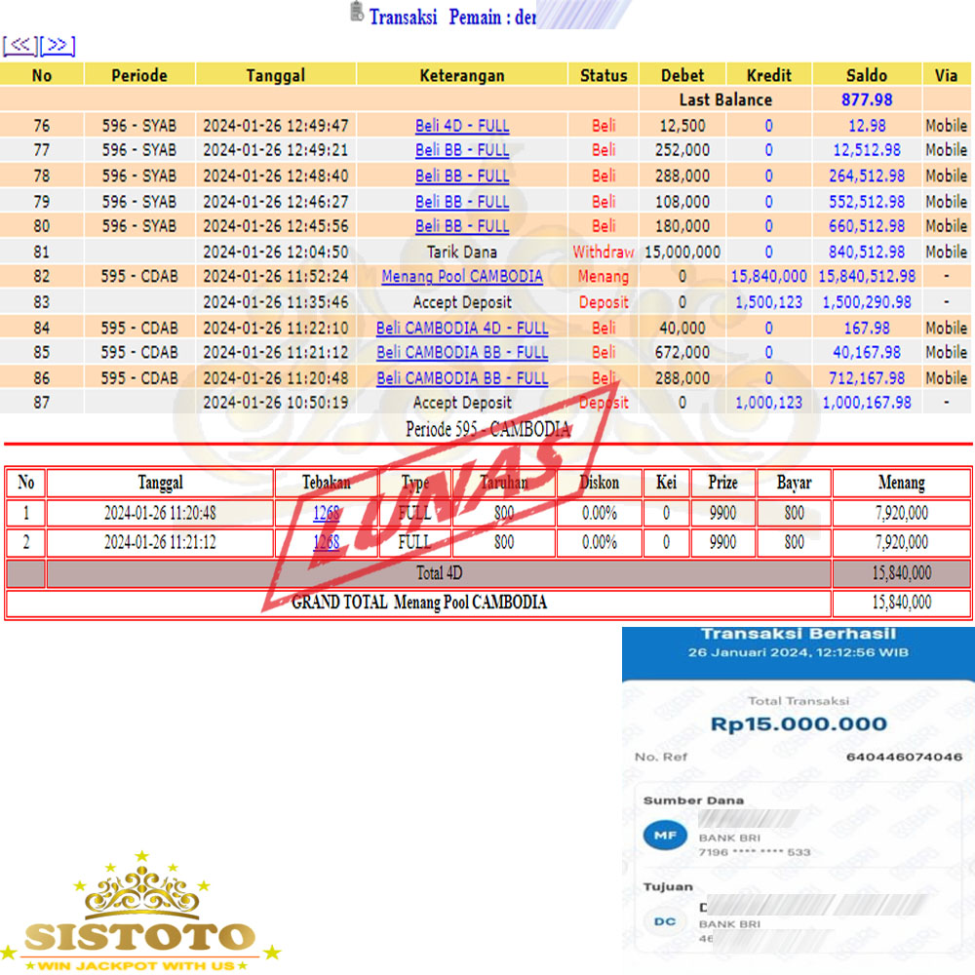The height and width of the screenshot is (975, 975).
Task: Click the Saldo column header
Action: tap(867, 75)
